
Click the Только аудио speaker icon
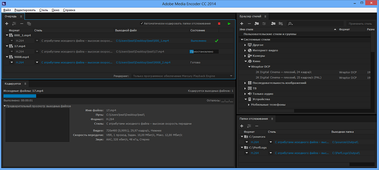(250, 94)
